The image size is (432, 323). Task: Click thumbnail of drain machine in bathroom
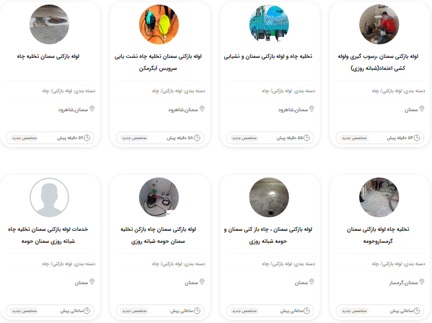[159, 197]
